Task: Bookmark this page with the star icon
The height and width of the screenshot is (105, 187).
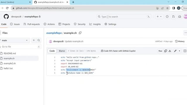Action: (167, 8)
